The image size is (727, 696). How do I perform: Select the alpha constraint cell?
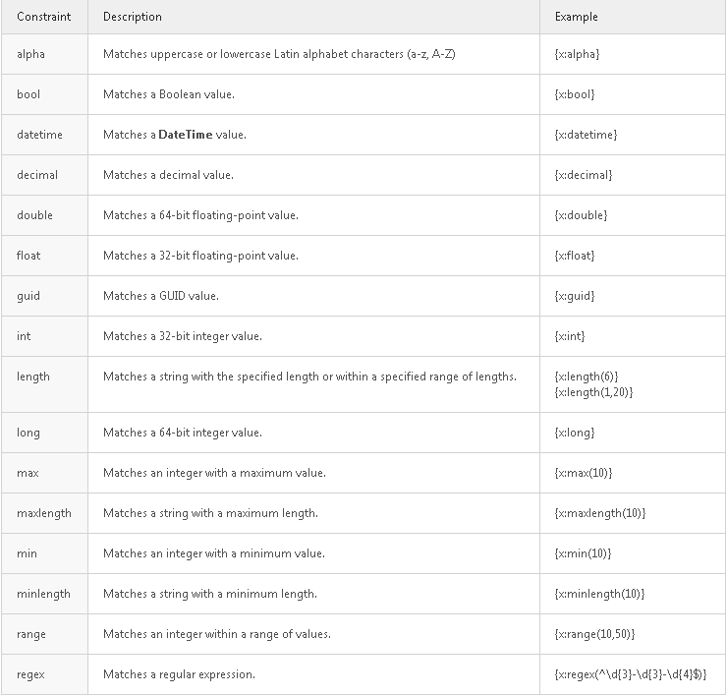pos(31,54)
